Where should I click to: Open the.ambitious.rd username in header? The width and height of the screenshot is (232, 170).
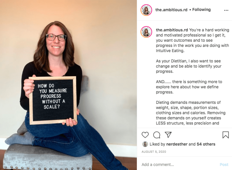pyautogui.click(x=171, y=10)
